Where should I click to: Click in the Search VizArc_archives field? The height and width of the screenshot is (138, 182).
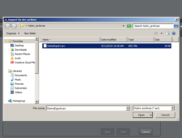coord(153,26)
